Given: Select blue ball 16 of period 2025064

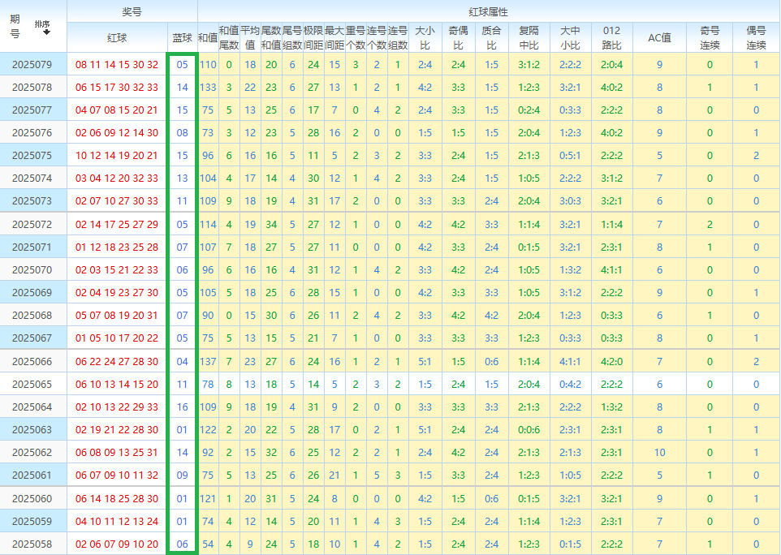Looking at the screenshot, I should pos(183,407).
